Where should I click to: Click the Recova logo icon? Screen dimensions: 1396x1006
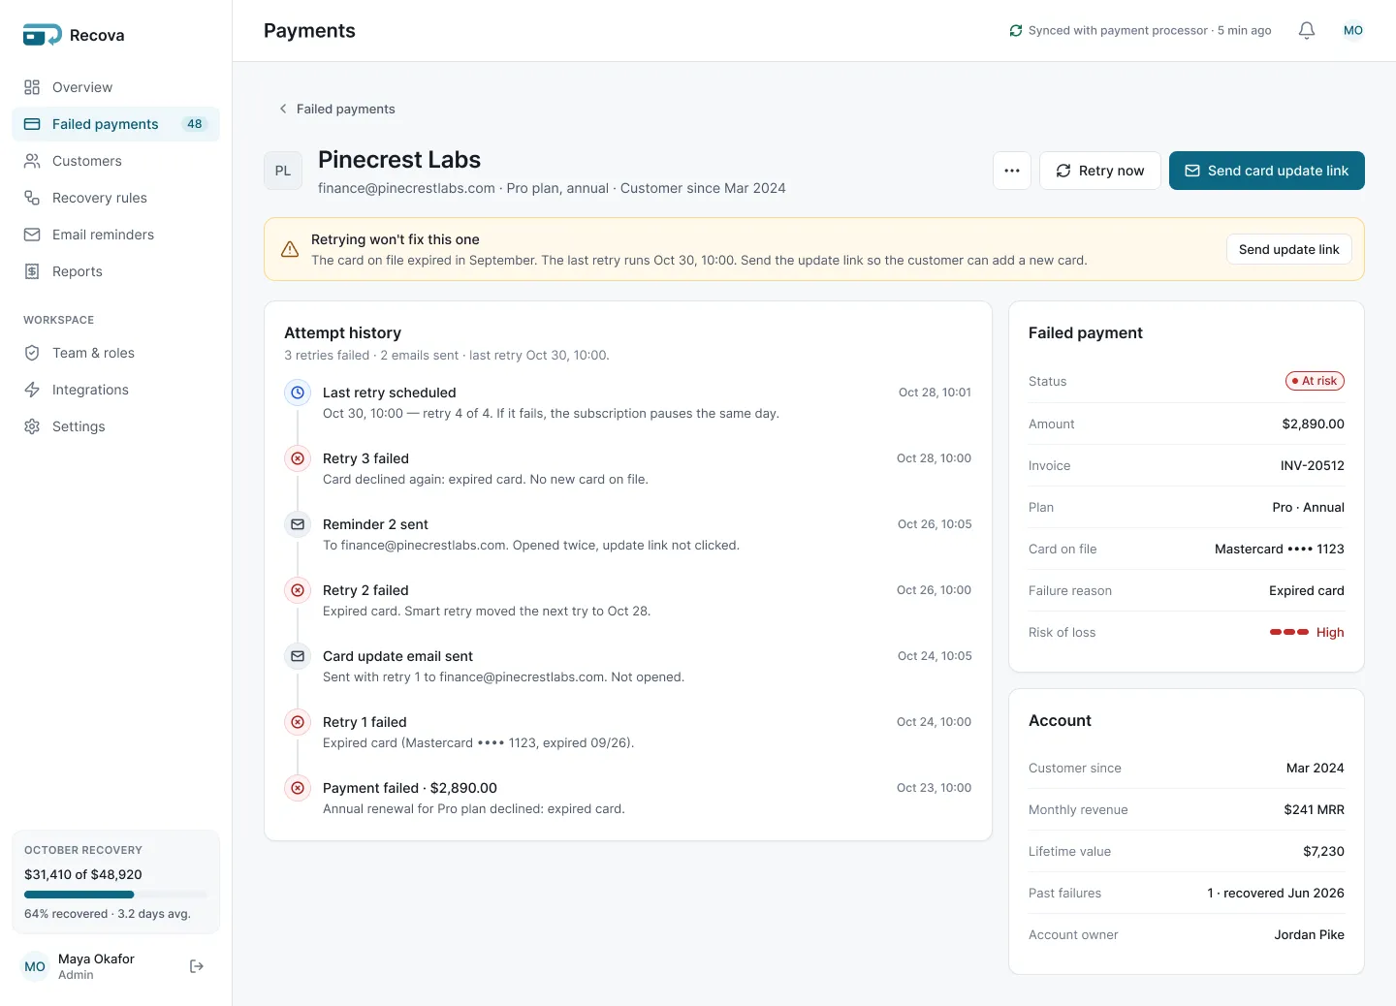(x=42, y=35)
